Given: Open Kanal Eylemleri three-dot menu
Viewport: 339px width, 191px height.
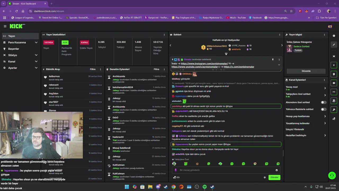Looking at the screenshot, I should [x=324, y=80].
